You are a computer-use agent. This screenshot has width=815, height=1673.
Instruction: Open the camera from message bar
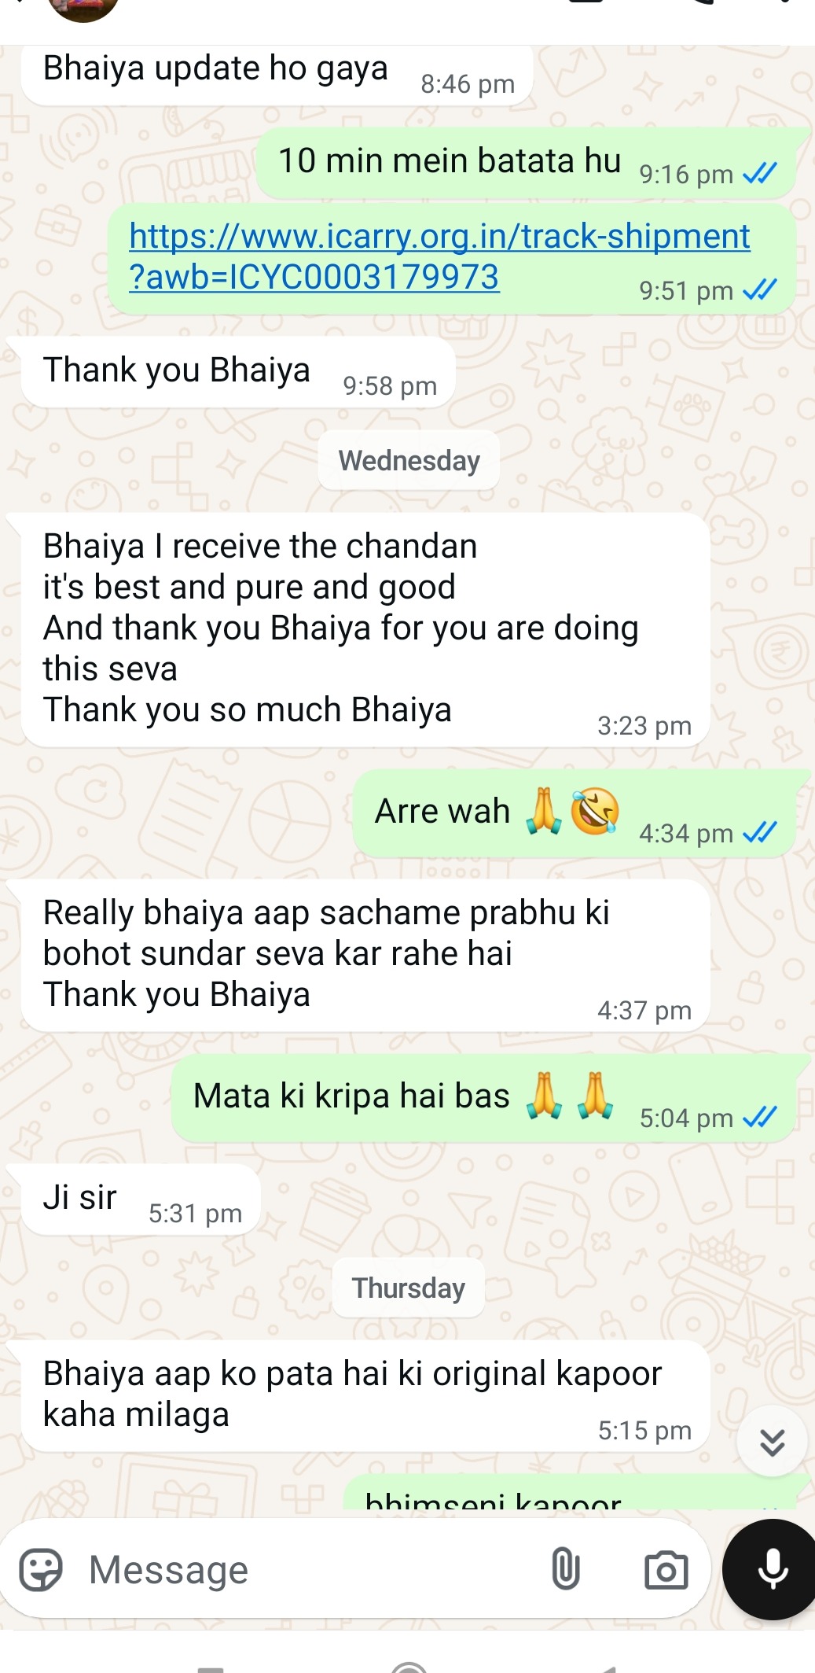pyautogui.click(x=666, y=1570)
